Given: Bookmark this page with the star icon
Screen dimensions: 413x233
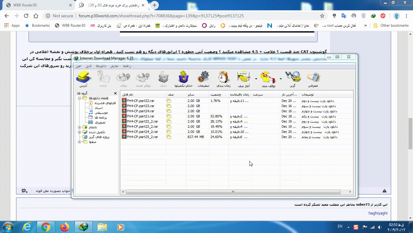Looking at the screenshot, I should pyautogui.click(x=322, y=16).
